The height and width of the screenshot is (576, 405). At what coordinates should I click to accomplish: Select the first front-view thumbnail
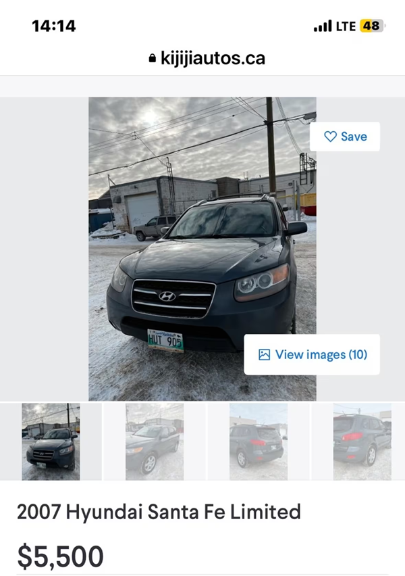(x=51, y=441)
